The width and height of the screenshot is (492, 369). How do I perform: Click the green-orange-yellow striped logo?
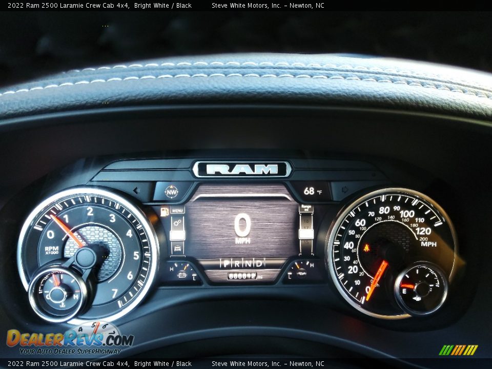click(x=458, y=350)
